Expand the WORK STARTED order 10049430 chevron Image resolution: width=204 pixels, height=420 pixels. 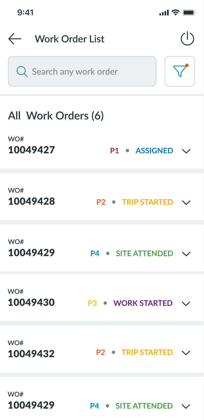(x=186, y=304)
